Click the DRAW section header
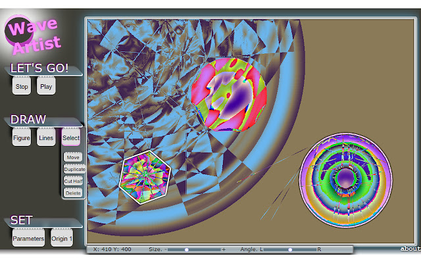421x263 pixels. point(28,120)
